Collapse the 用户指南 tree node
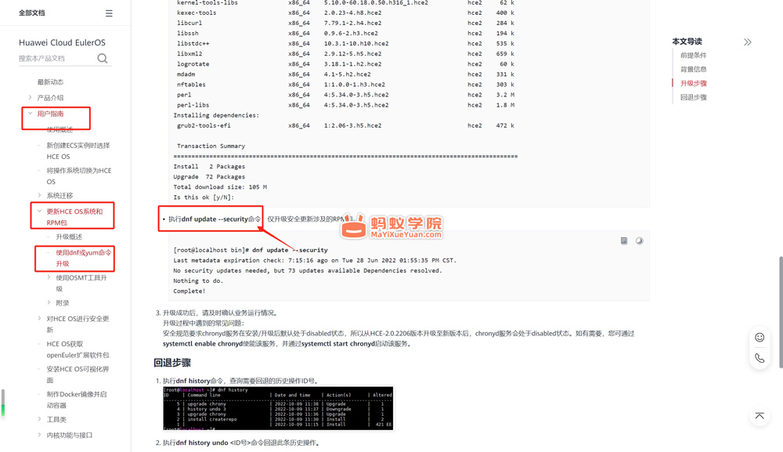The width and height of the screenshot is (783, 452). point(30,114)
